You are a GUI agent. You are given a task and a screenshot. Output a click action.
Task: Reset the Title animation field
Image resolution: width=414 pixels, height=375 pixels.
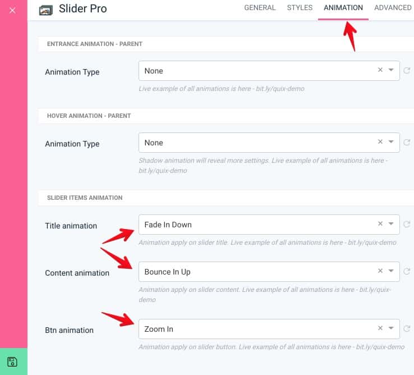(x=407, y=224)
